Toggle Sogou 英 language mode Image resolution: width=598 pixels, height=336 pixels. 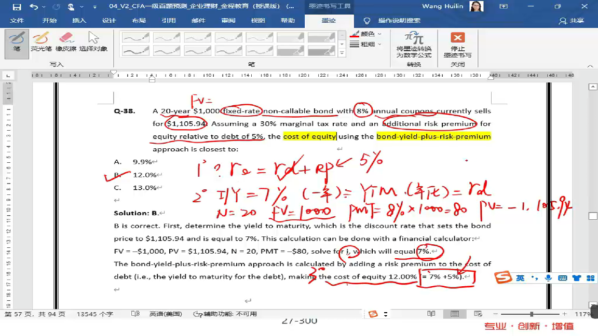click(x=520, y=278)
